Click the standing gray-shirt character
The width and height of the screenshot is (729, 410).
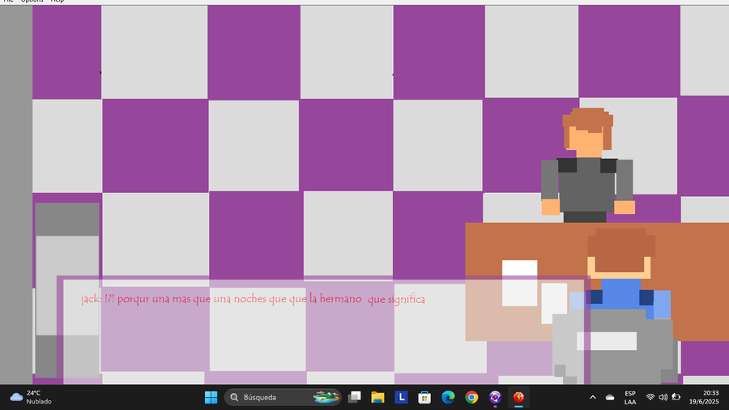point(588,165)
